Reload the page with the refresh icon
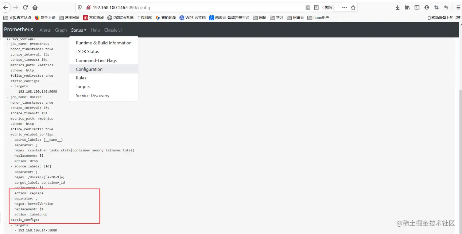 [25, 7]
